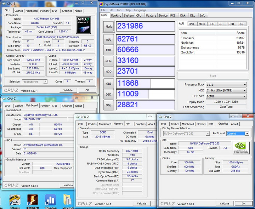255x209 pixels.
Task: Click the GDI 11868 score progress bar
Action: click(146, 84)
